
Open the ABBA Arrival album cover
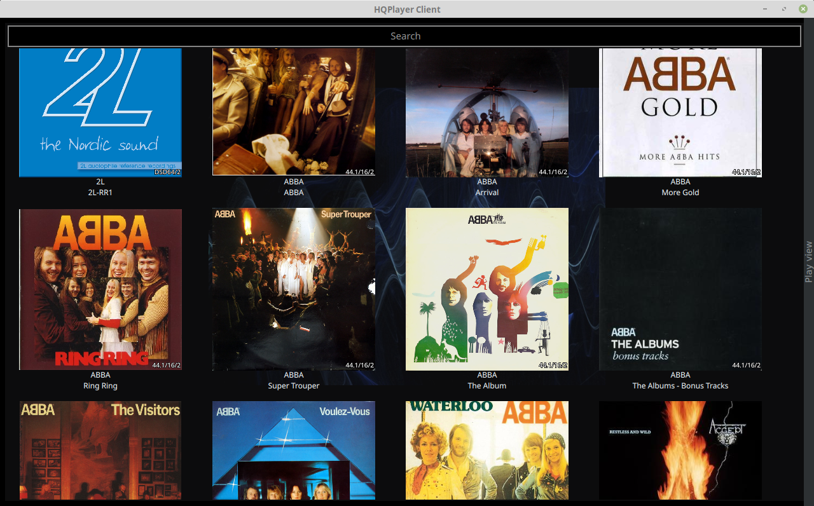487,112
